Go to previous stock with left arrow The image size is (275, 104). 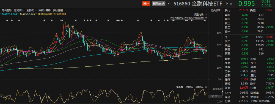(169, 4)
